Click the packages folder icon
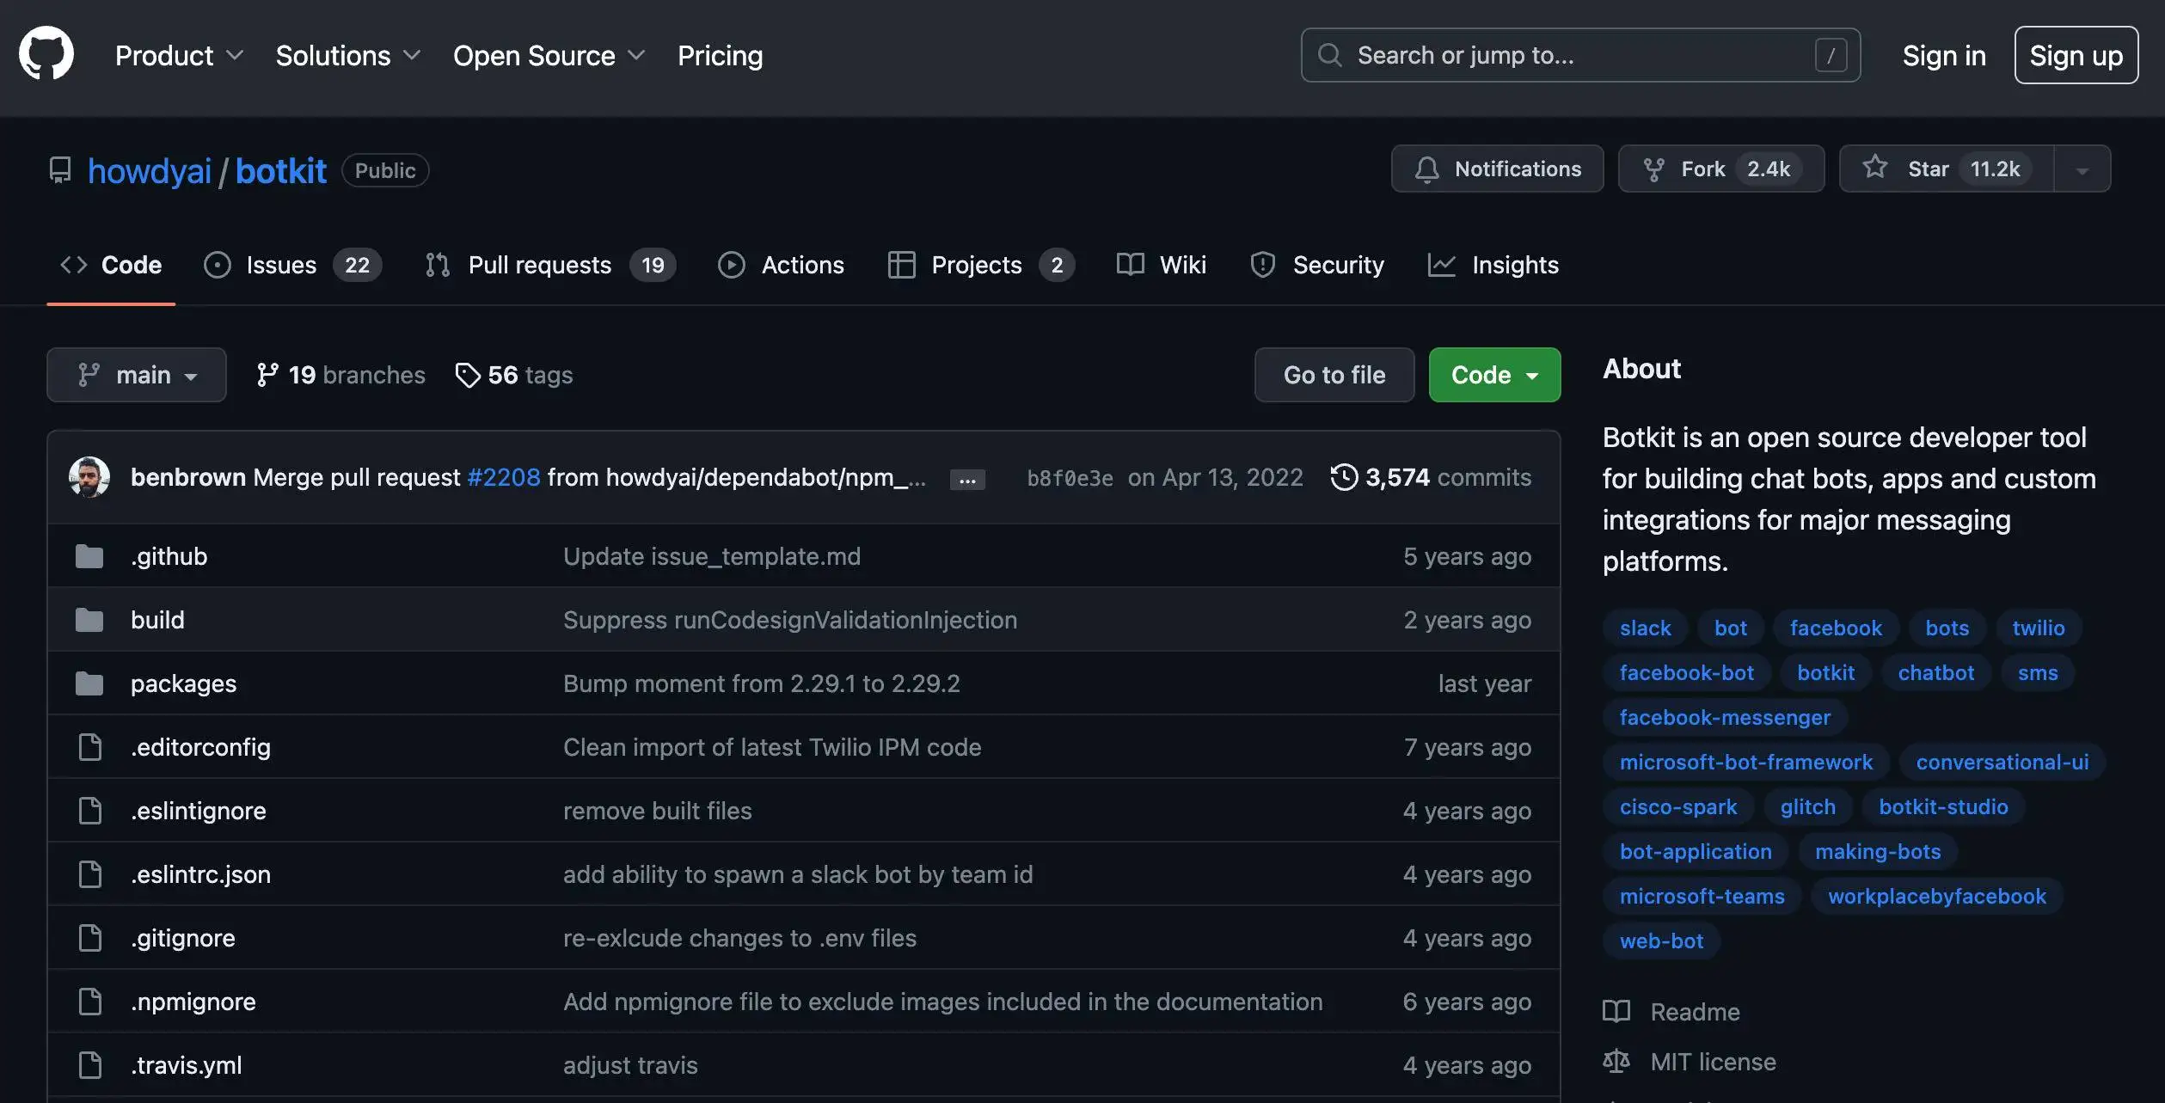The width and height of the screenshot is (2165, 1103). point(89,683)
